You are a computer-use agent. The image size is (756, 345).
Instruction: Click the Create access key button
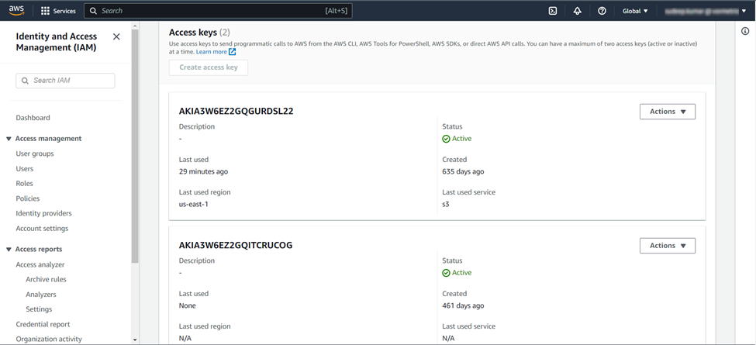click(209, 67)
